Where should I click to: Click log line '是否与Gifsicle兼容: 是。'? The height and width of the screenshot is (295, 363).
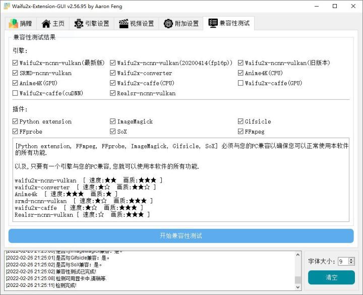pos(57,258)
